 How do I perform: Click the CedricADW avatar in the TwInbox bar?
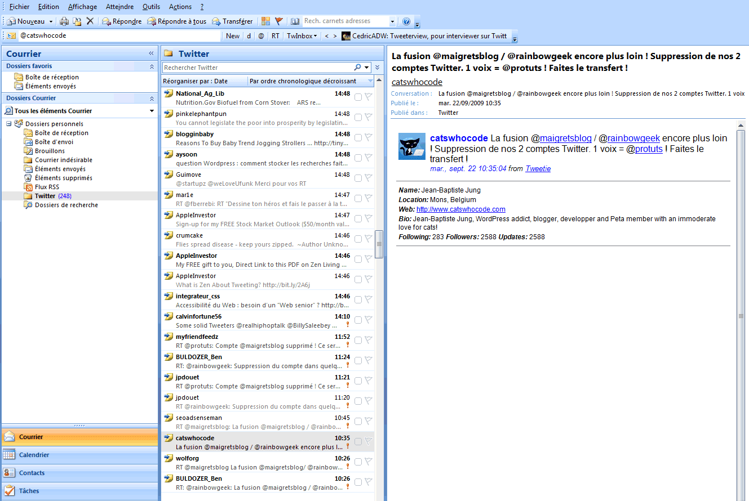click(346, 36)
